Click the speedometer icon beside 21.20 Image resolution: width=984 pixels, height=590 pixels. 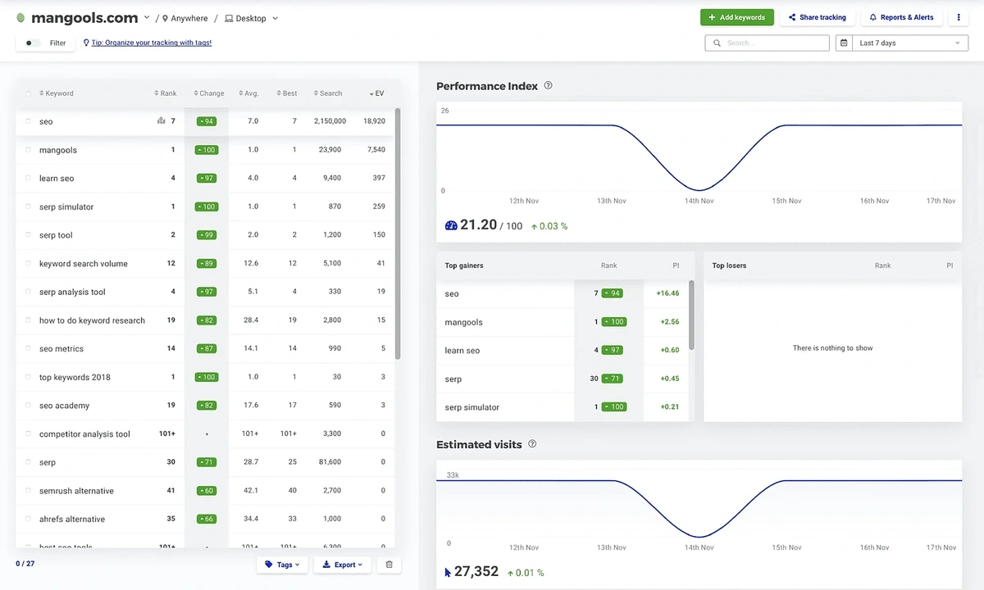(x=450, y=225)
